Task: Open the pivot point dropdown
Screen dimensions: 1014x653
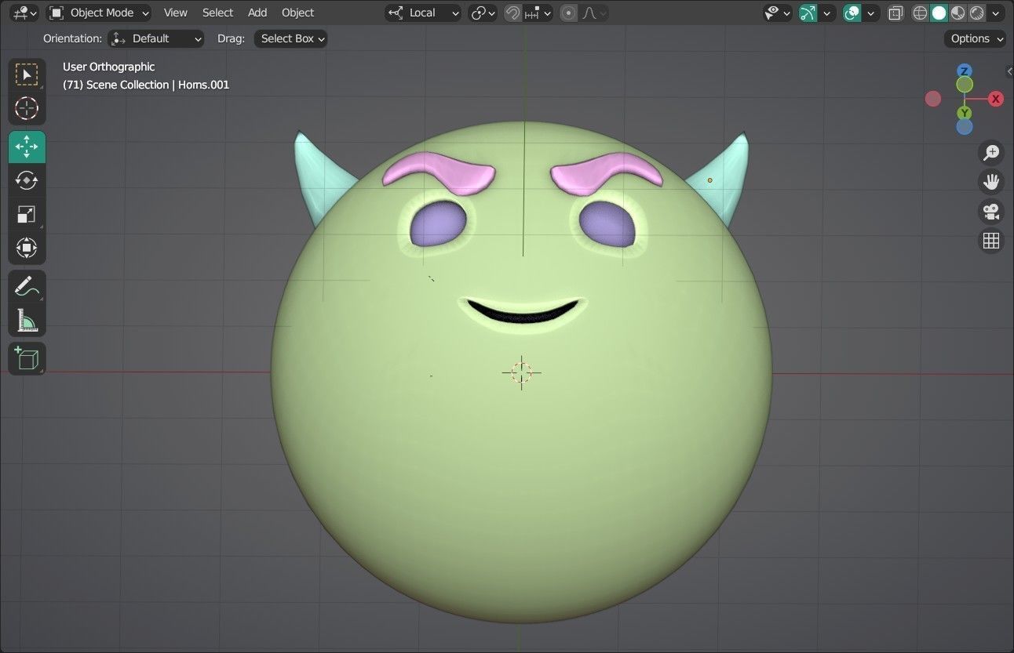Action: (x=483, y=13)
